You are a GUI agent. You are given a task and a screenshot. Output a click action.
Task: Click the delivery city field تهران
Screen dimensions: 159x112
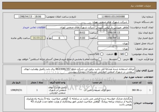tap(113, 49)
